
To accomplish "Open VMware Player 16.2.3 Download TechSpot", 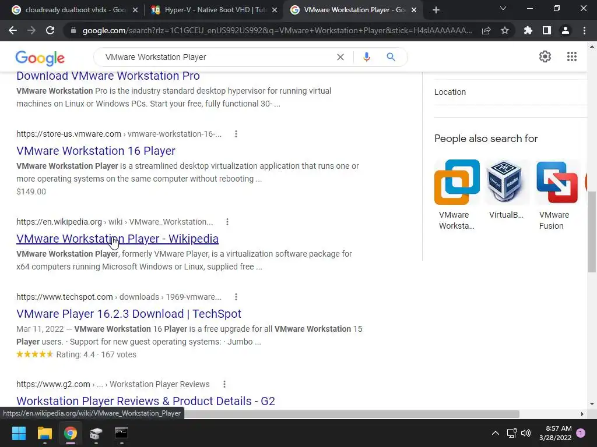I will pos(129,314).
